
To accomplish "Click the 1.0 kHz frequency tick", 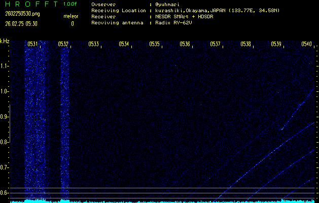I will 5,91.
